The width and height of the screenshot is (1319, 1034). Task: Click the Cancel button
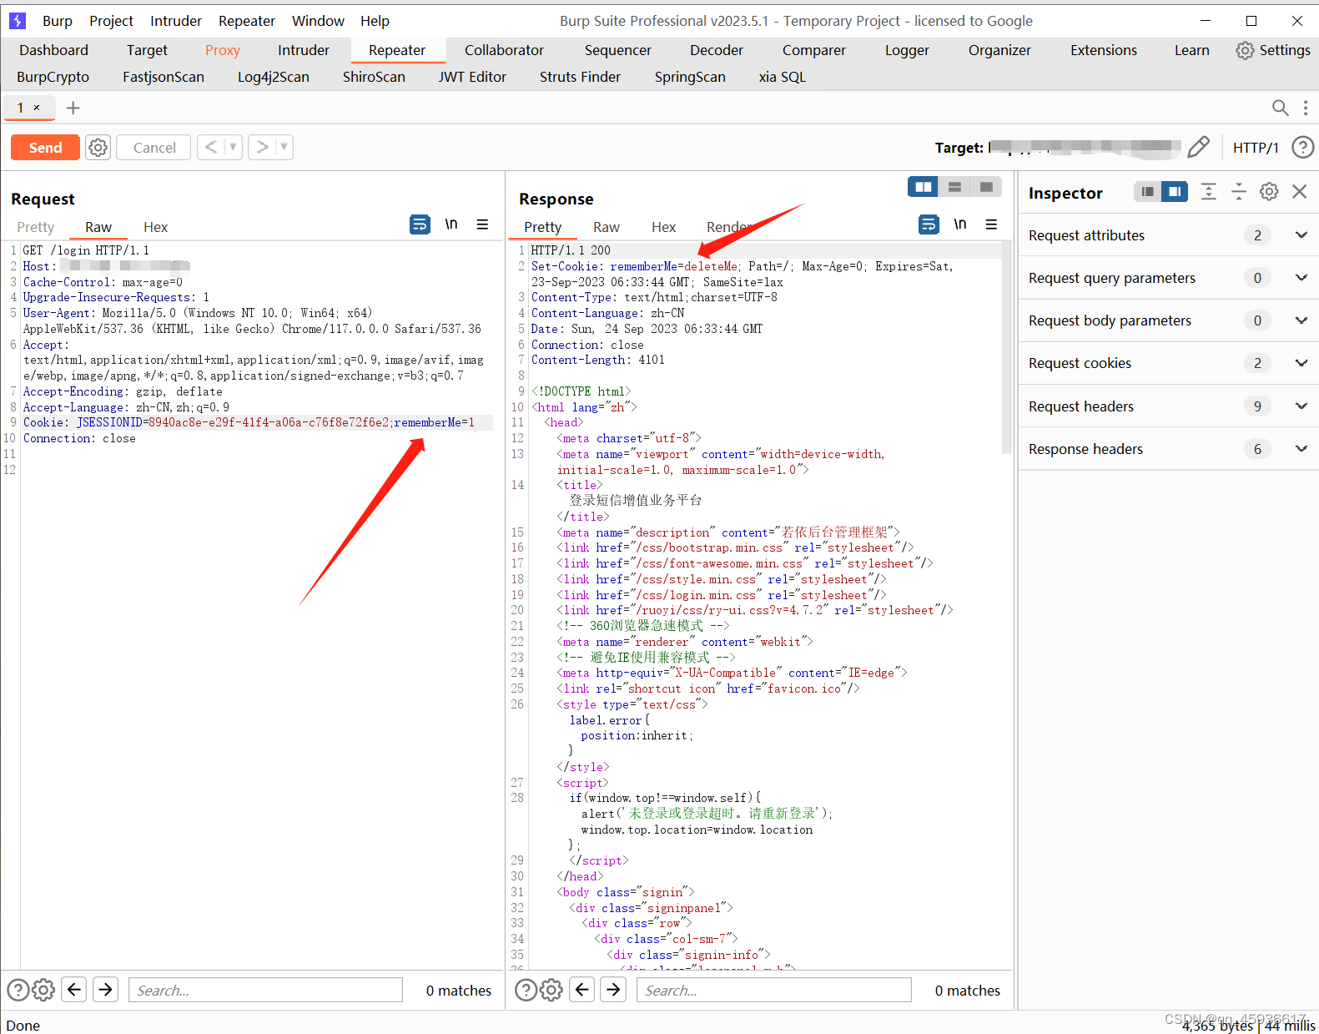click(154, 148)
